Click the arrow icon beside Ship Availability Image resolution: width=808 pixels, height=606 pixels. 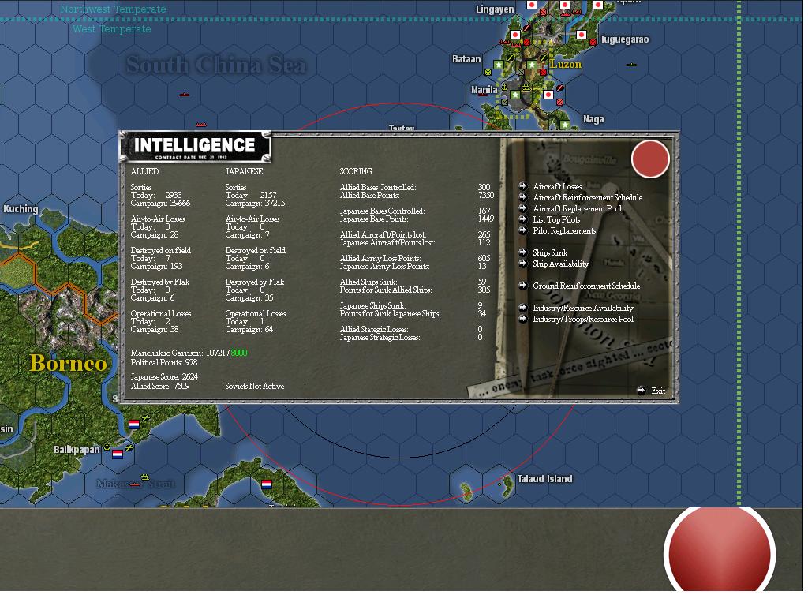tap(522, 264)
